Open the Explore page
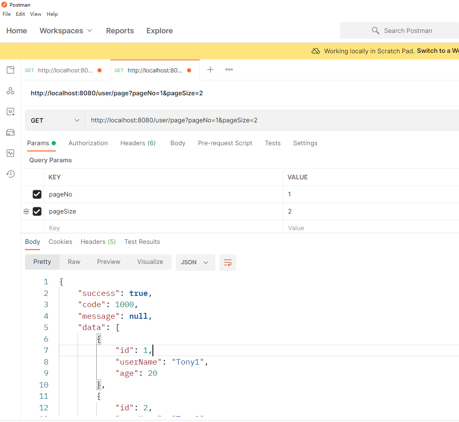The height and width of the screenshot is (422, 459). 160,31
